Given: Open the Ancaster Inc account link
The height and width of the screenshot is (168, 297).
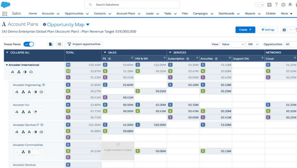Looking at the screenshot, I should click(x=21, y=105).
